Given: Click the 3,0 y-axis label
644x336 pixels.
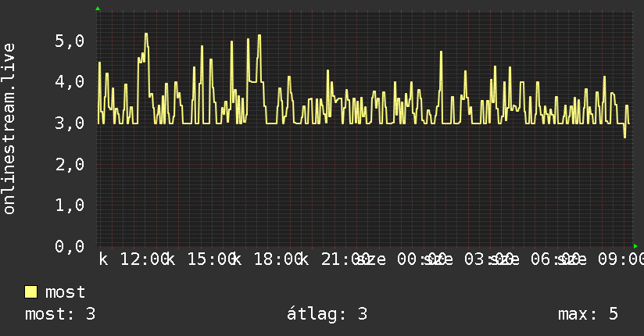Looking at the screenshot, I should tap(70, 123).
